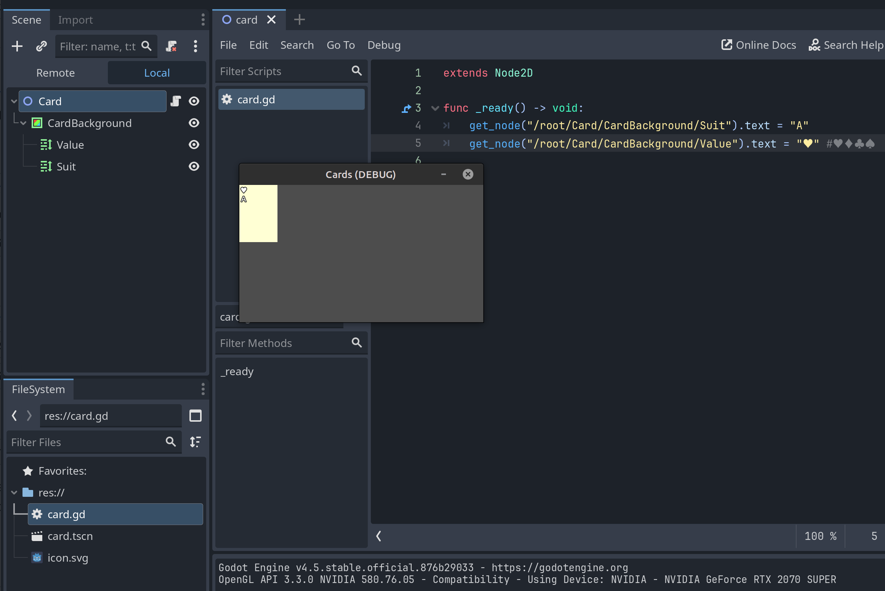Open the script attached to the Card node
885x591 pixels.
[x=176, y=101]
